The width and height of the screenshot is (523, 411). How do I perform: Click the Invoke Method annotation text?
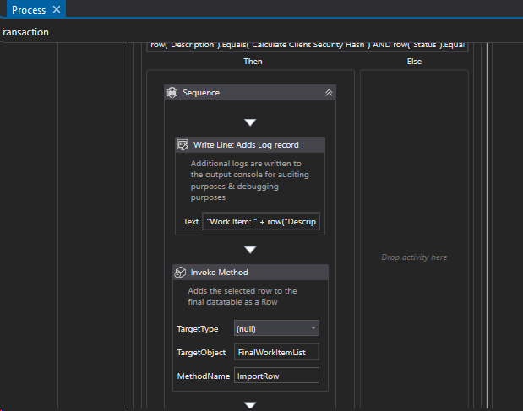(242, 296)
